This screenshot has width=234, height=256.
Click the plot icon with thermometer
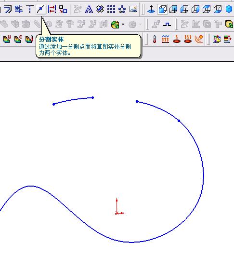tap(29, 39)
